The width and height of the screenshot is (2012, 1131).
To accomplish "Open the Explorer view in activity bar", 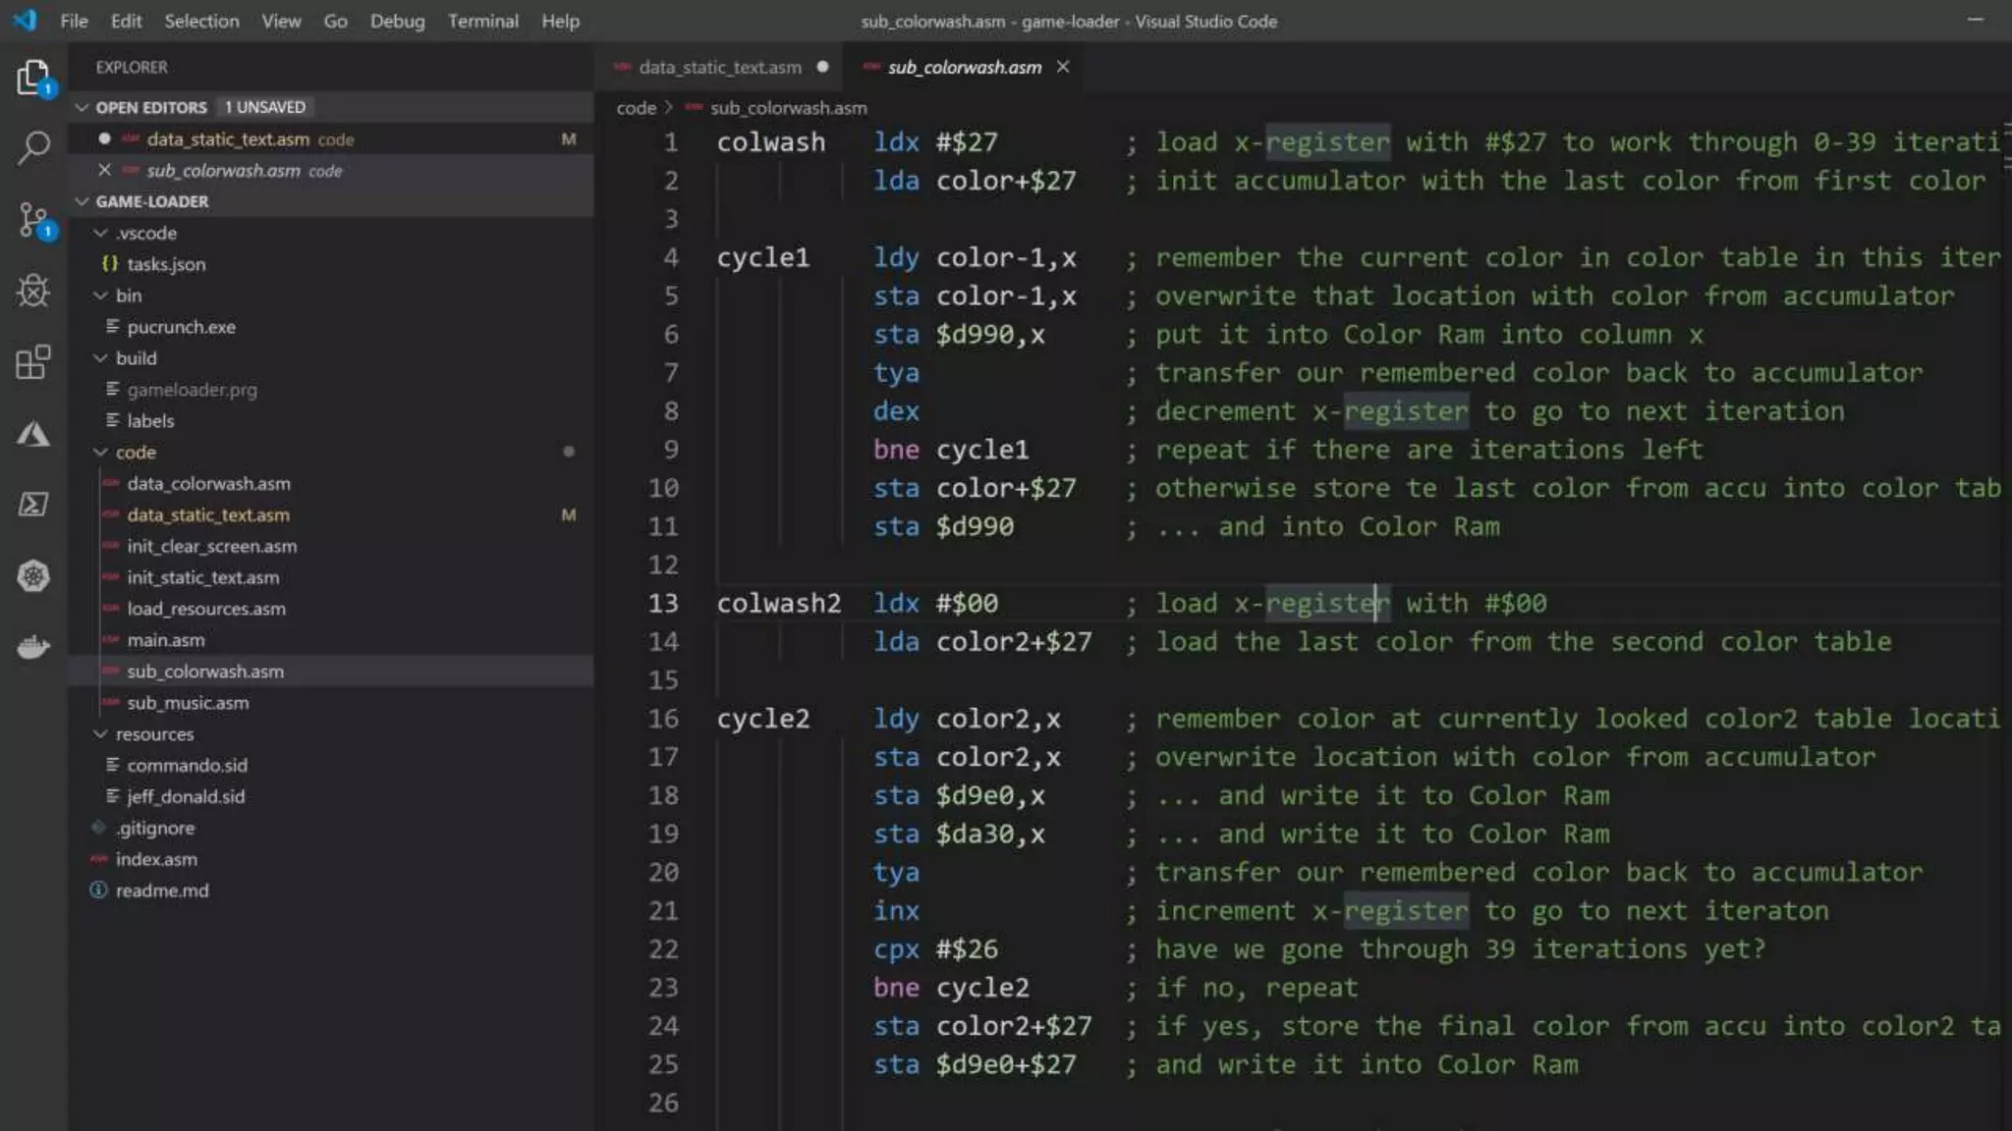I will [x=33, y=78].
